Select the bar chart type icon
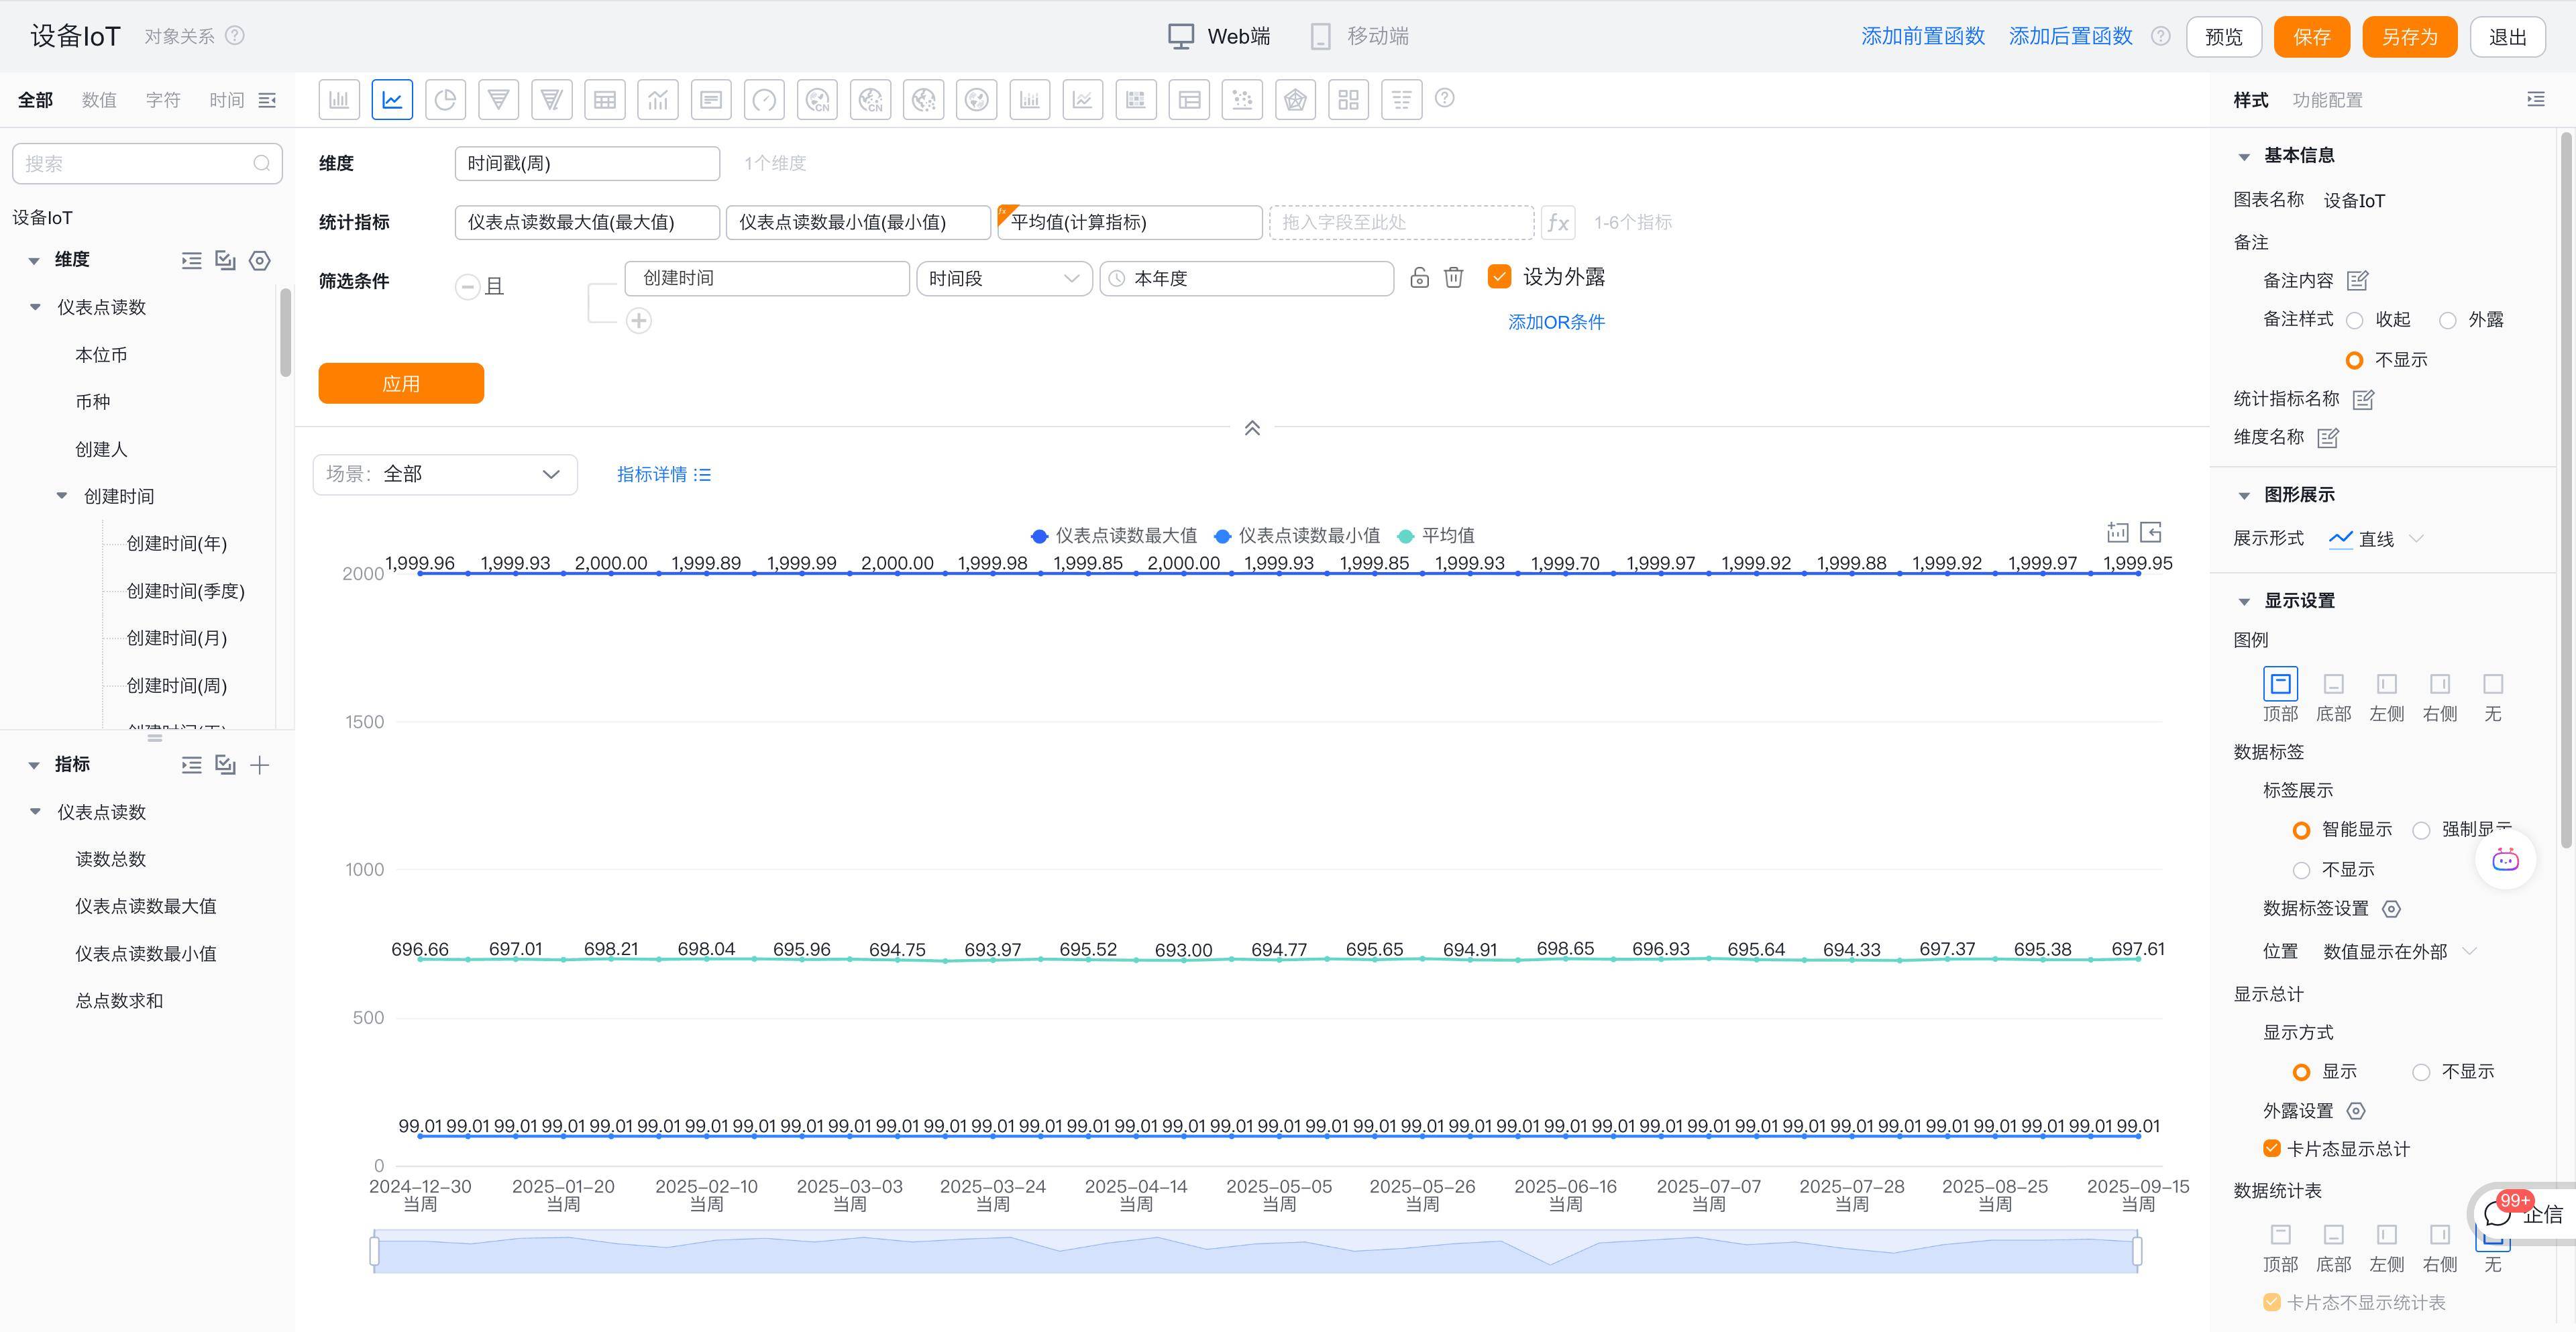This screenshot has height=1332, width=2576. pos(339,100)
